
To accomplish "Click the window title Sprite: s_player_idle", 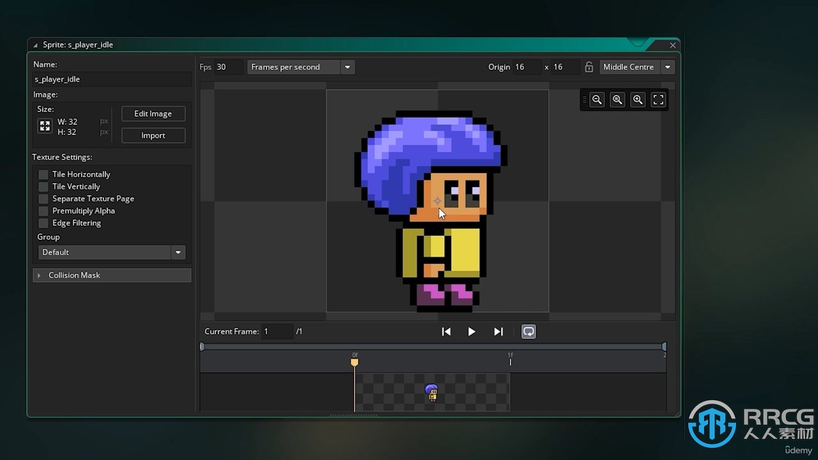I will tap(78, 45).
